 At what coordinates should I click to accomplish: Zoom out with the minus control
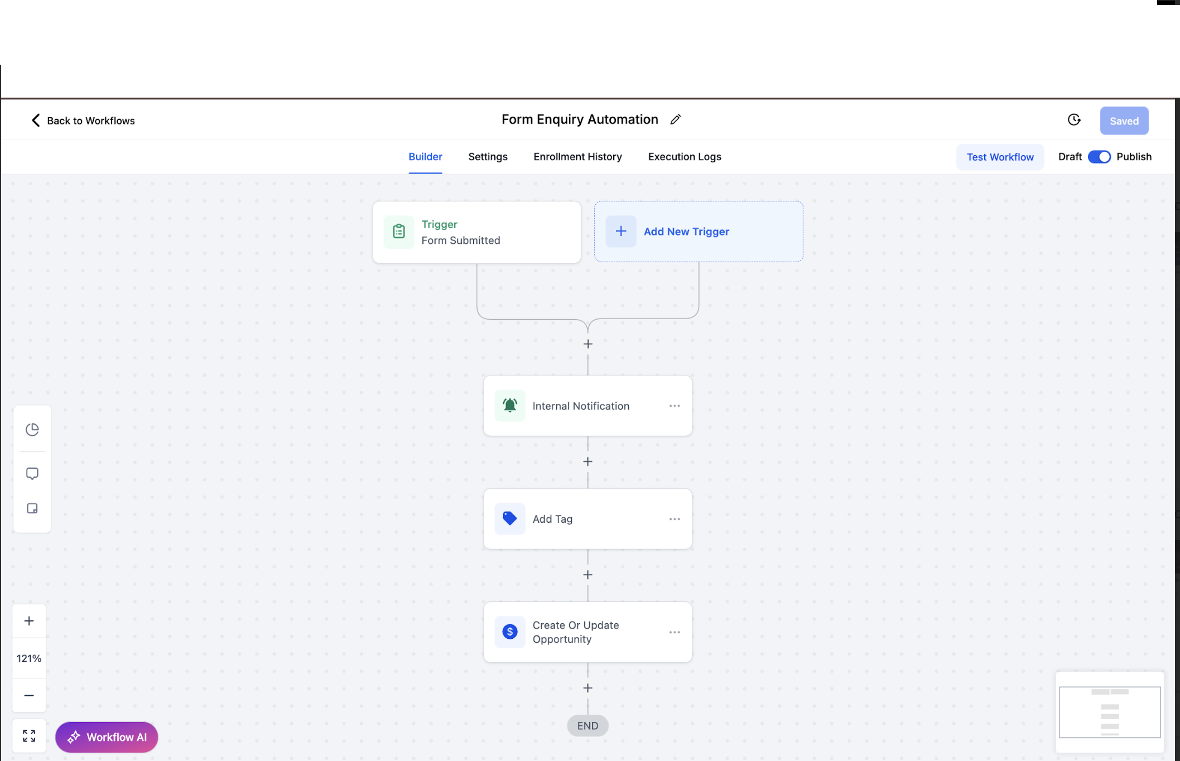click(x=29, y=695)
